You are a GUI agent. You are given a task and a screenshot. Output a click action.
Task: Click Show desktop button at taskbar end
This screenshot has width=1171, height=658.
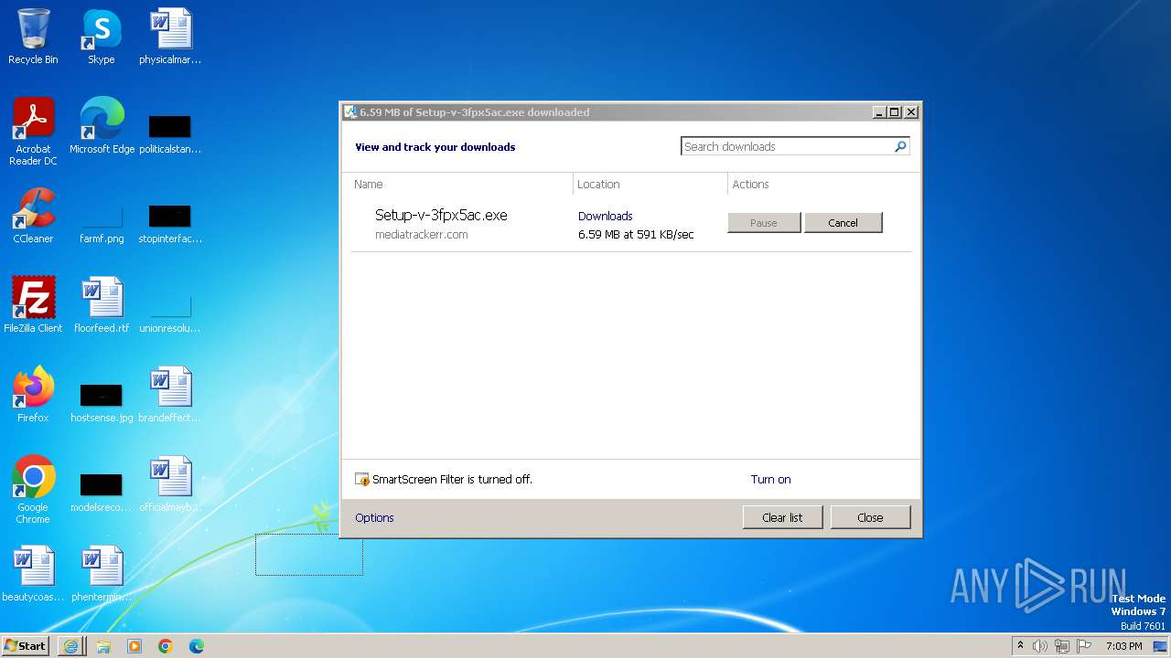(1160, 646)
